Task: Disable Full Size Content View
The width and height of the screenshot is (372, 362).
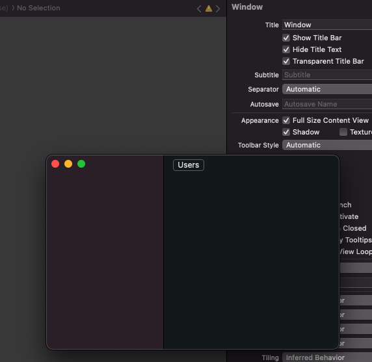Action: 286,120
